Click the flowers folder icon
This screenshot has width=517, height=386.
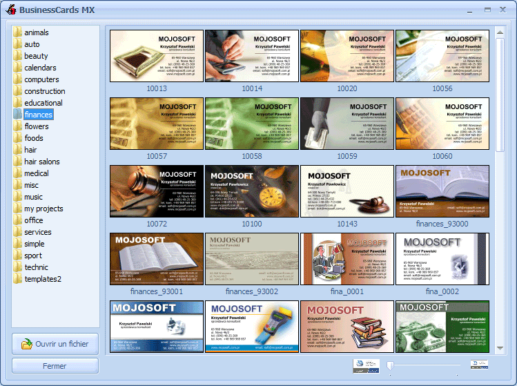[x=17, y=126]
